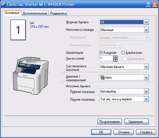Click the Число копий input field
The width and height of the screenshot is (159, 138).
106,58
